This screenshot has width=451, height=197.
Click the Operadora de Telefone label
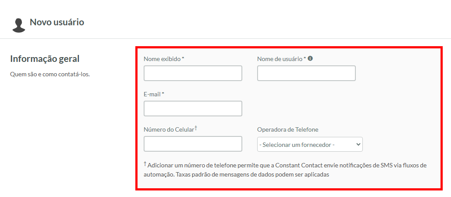pyautogui.click(x=288, y=129)
